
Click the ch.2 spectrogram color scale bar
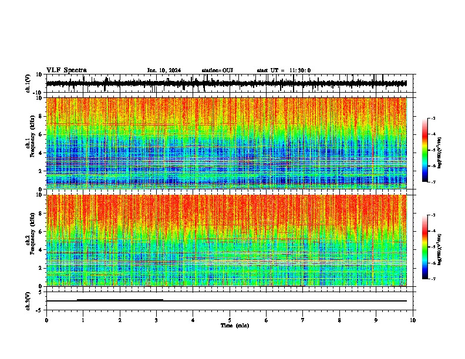coord(425,247)
